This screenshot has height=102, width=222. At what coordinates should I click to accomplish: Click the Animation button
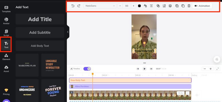point(202,6)
